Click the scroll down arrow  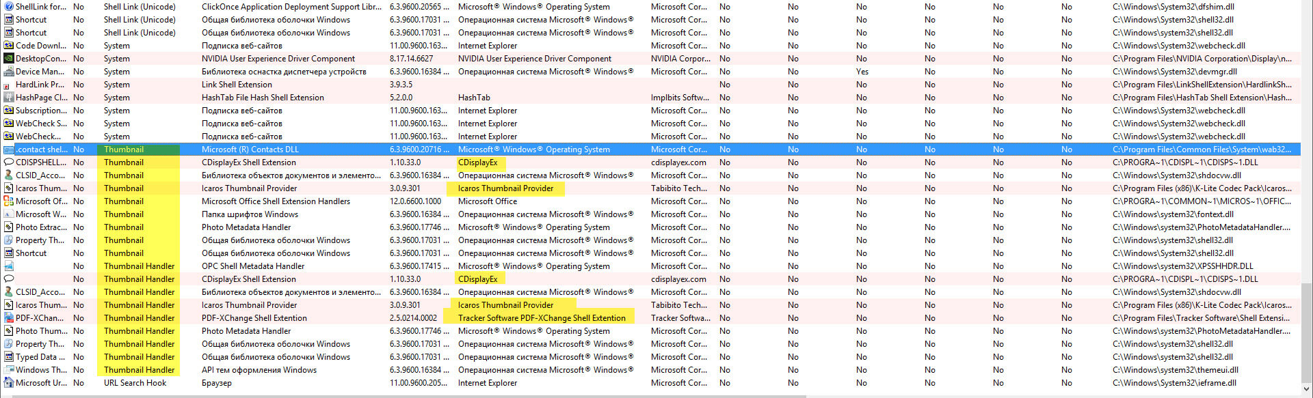pos(1307,388)
